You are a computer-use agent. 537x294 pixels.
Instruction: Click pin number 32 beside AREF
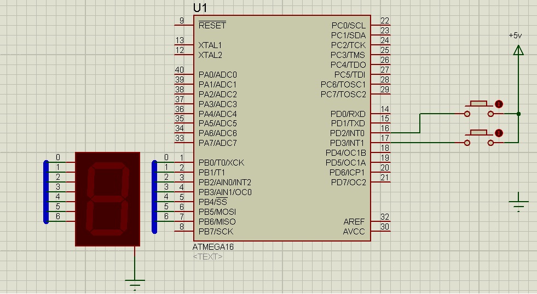385,217
